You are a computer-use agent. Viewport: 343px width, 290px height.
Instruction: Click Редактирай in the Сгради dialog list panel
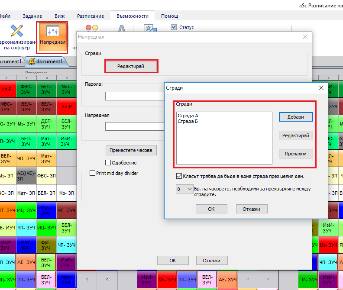[x=296, y=135]
